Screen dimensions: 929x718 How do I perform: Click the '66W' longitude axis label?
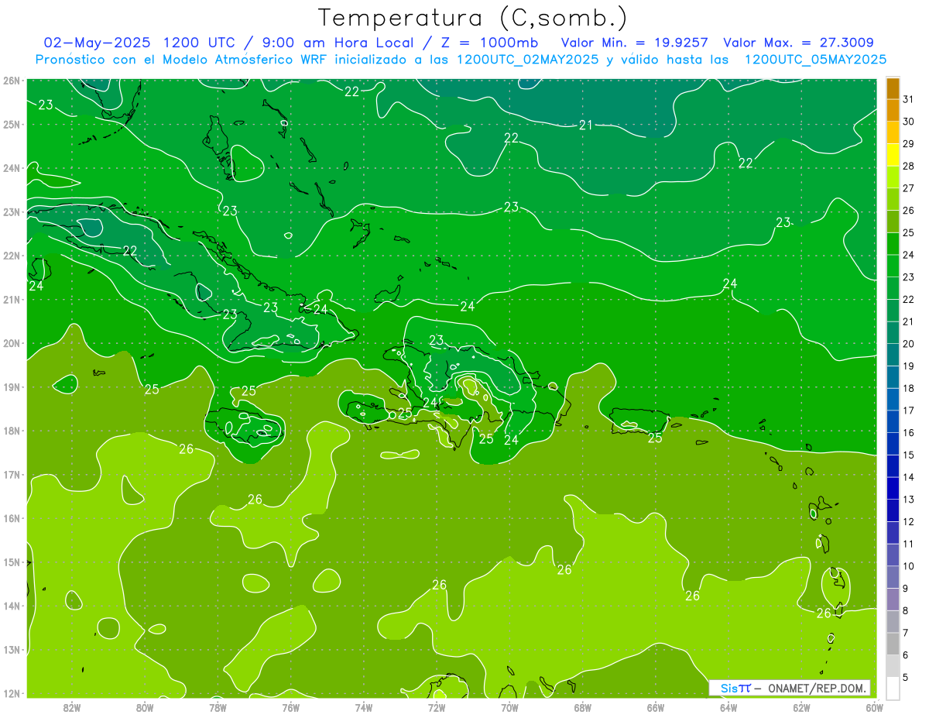(655, 707)
